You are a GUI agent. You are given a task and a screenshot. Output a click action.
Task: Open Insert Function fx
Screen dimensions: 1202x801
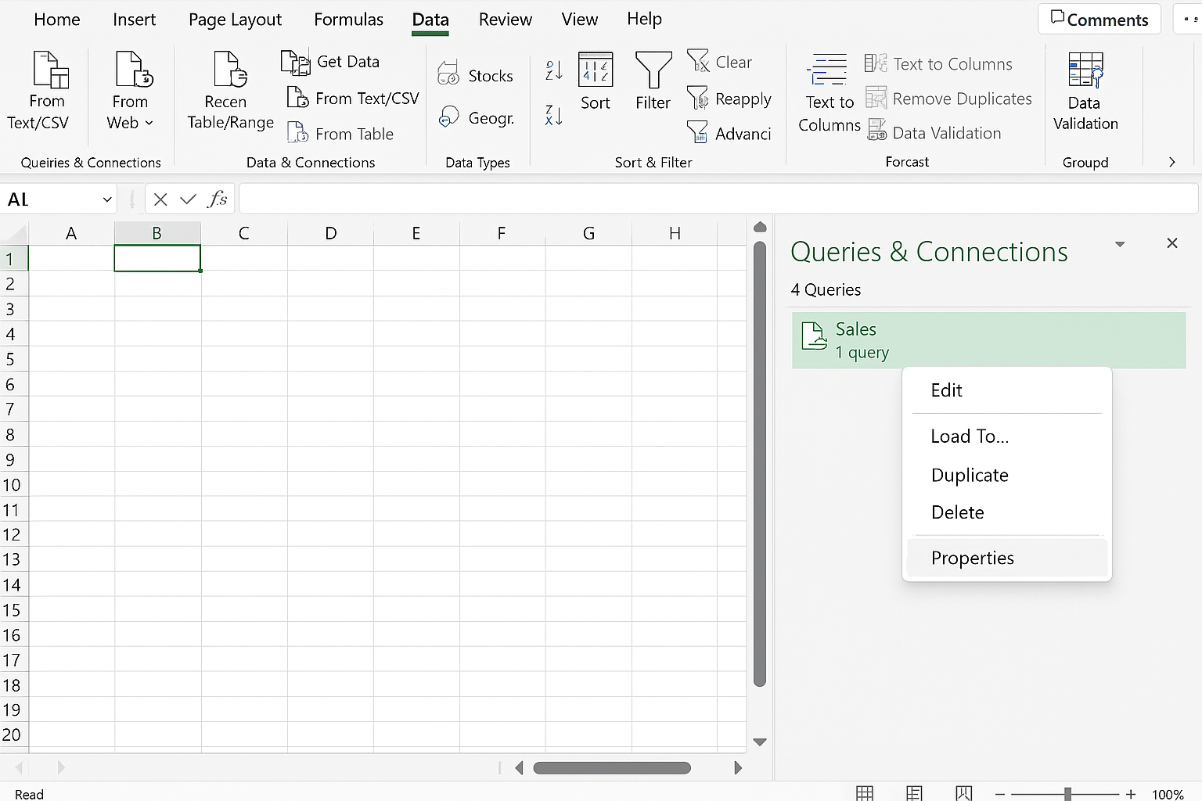click(x=217, y=199)
